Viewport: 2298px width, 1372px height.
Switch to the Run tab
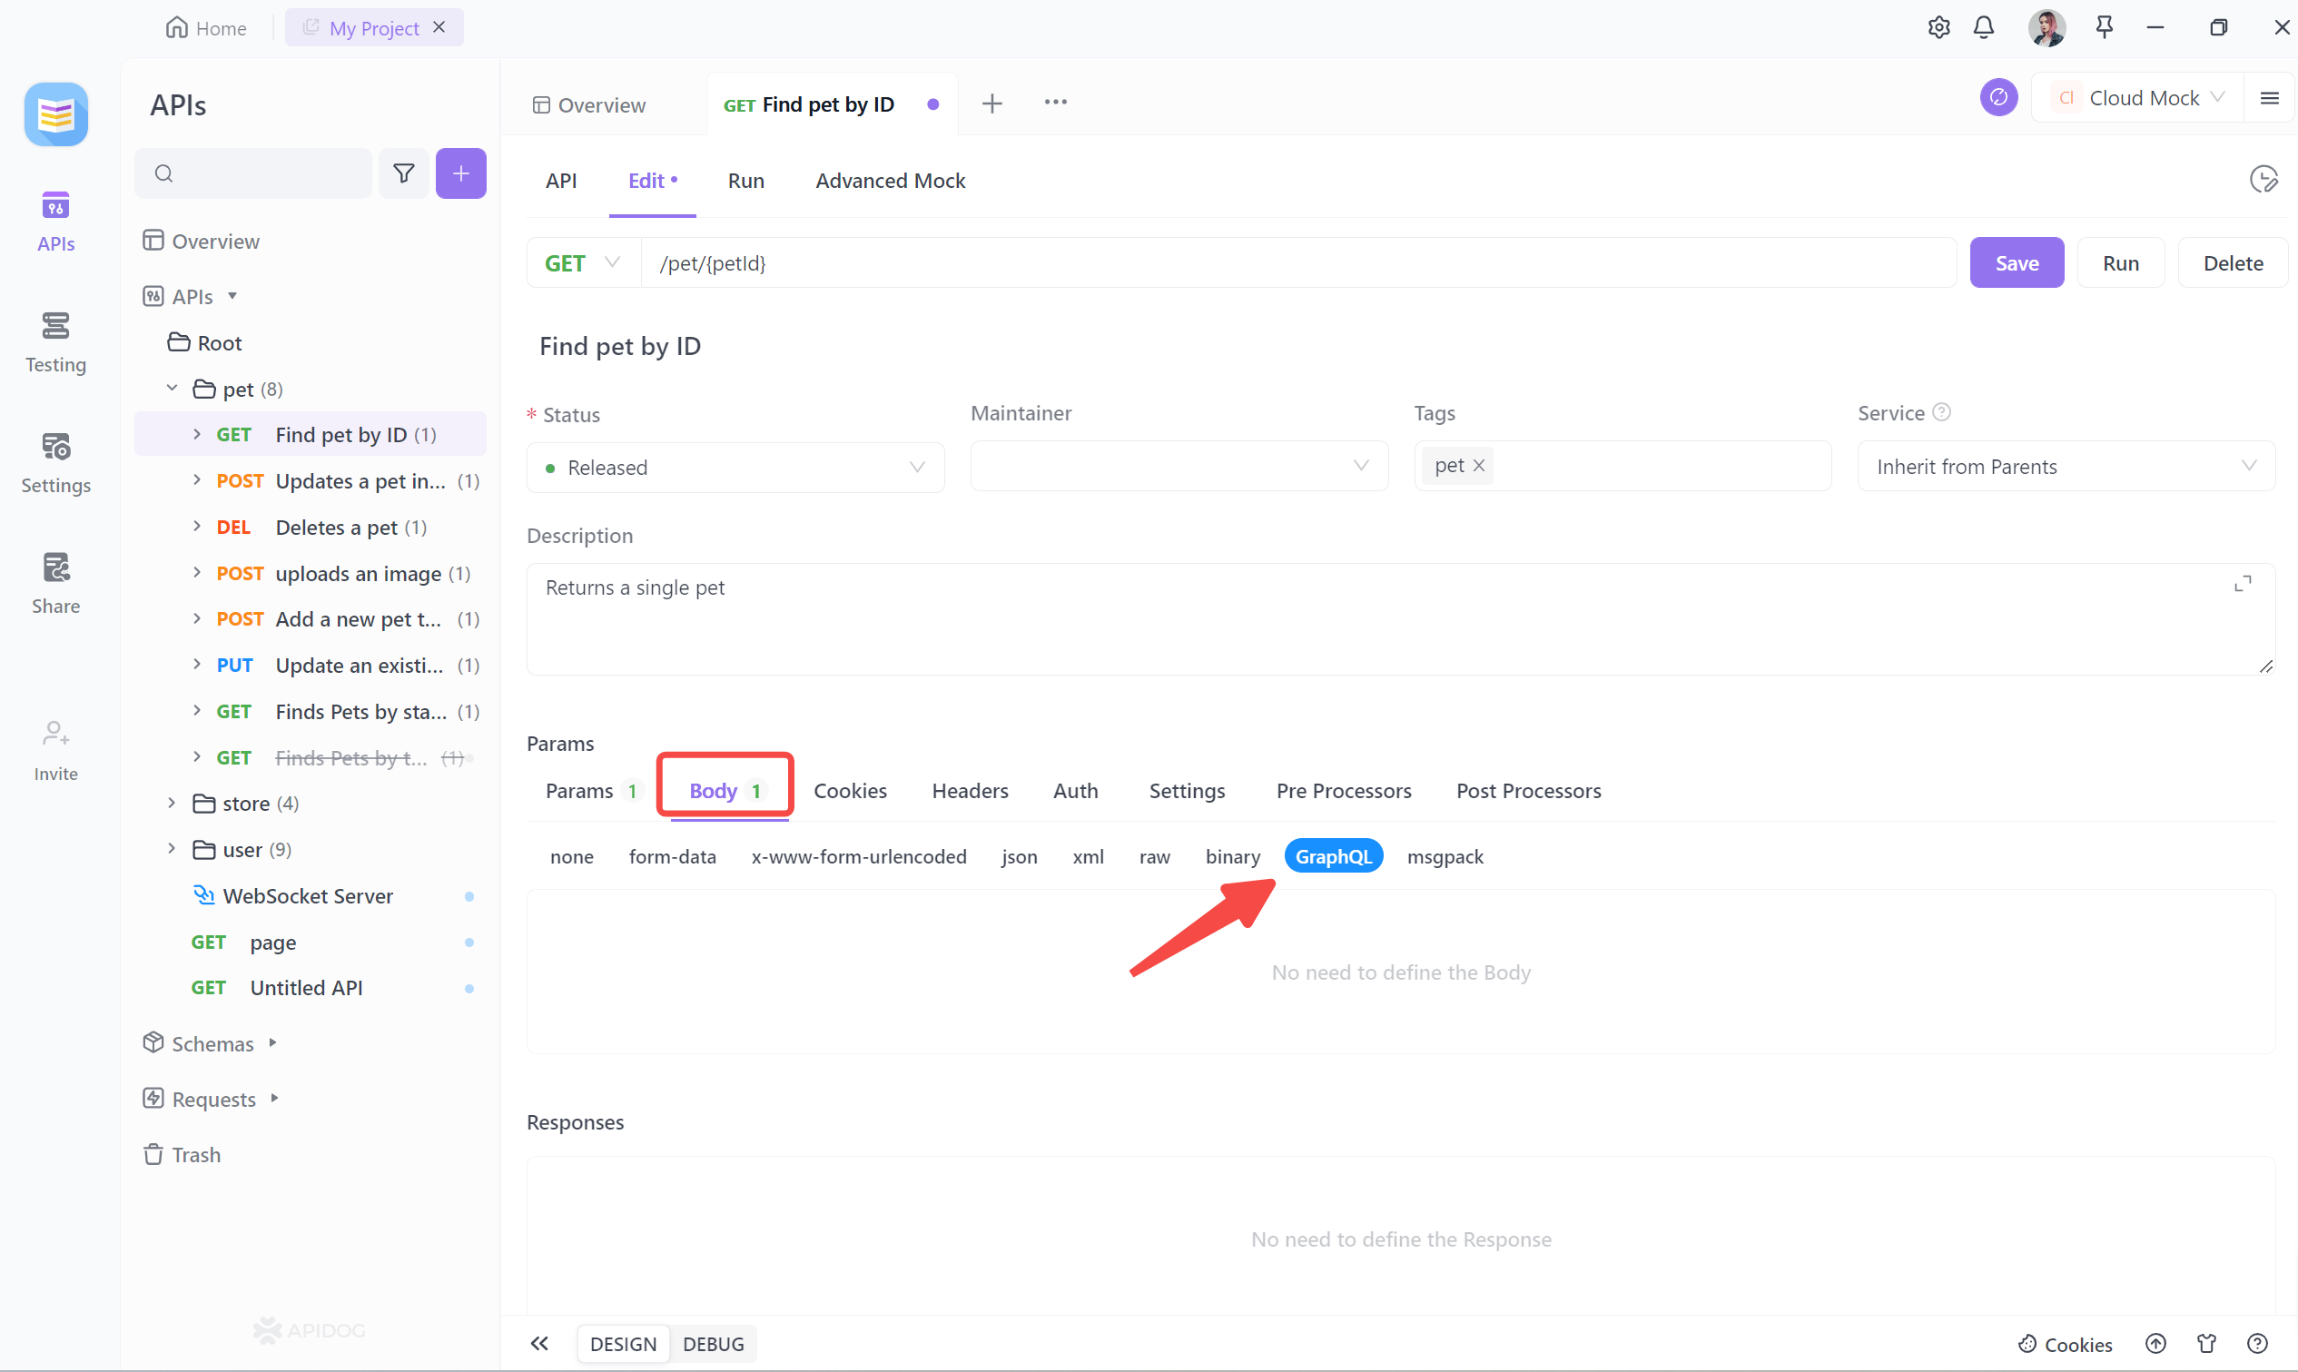click(743, 180)
